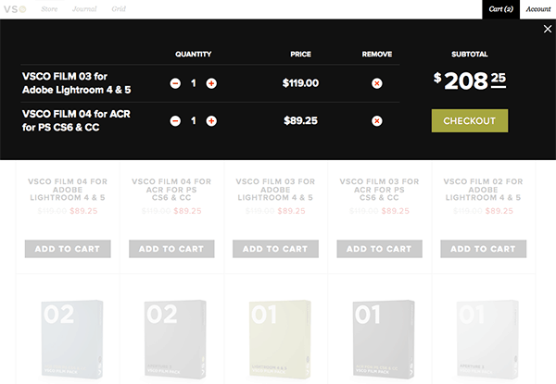
Task: Click the PRICE column header
Action: tap(300, 55)
